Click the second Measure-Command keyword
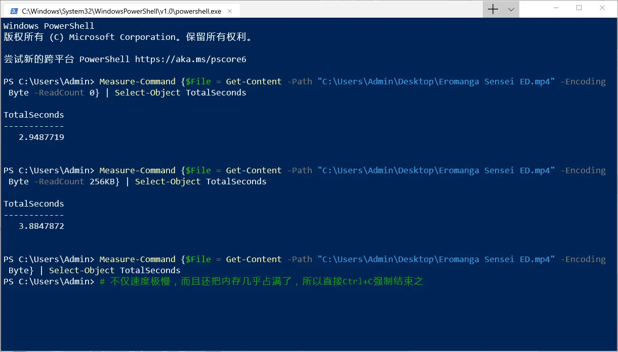 (138, 170)
